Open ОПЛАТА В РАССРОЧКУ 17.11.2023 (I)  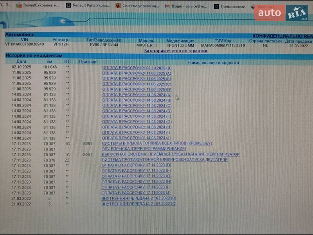135,187
